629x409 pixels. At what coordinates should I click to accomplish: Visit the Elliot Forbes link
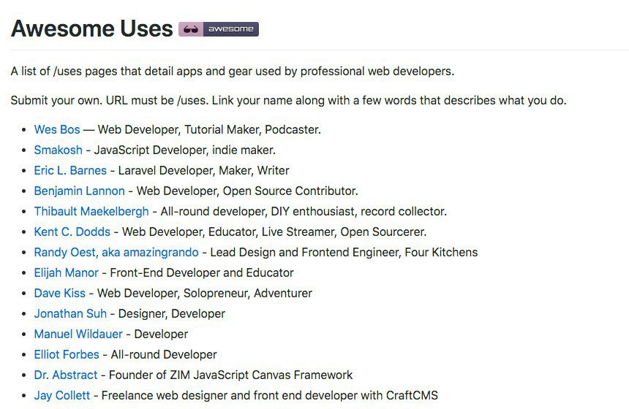tap(67, 354)
